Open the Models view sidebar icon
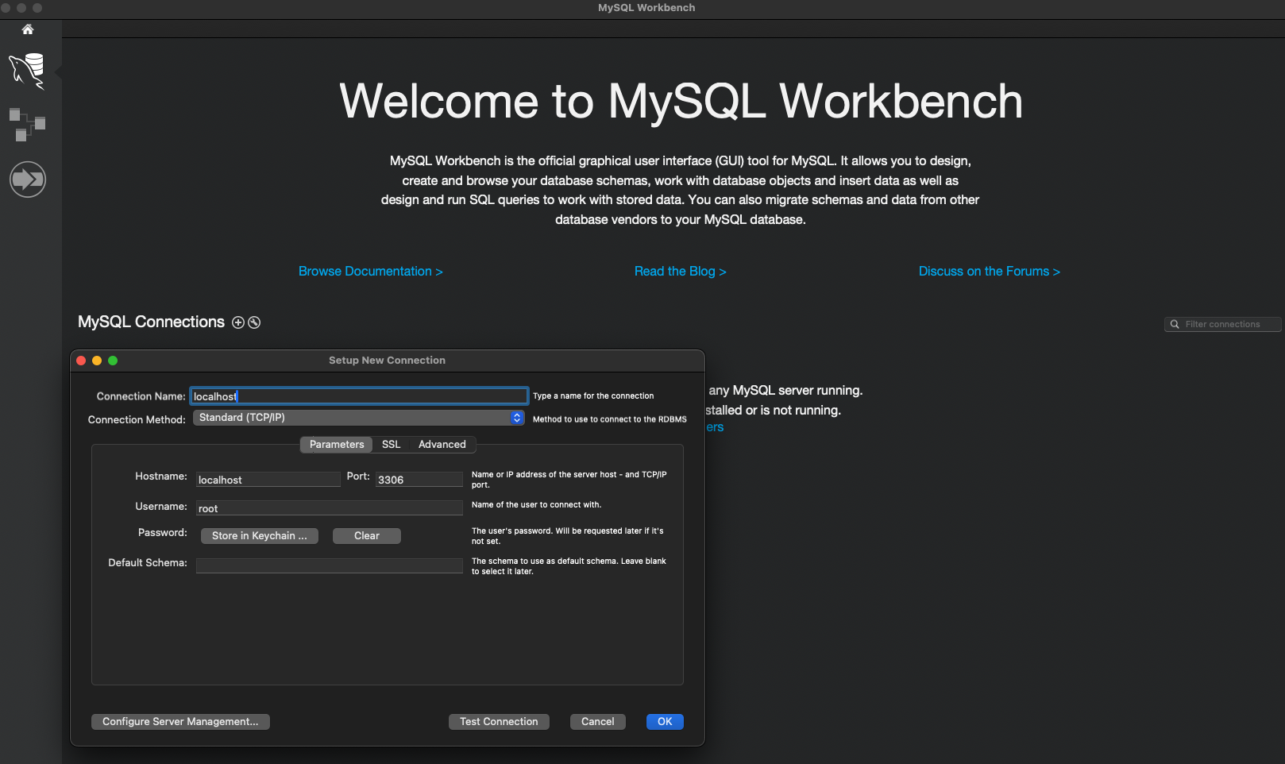The width and height of the screenshot is (1285, 764). click(x=27, y=125)
